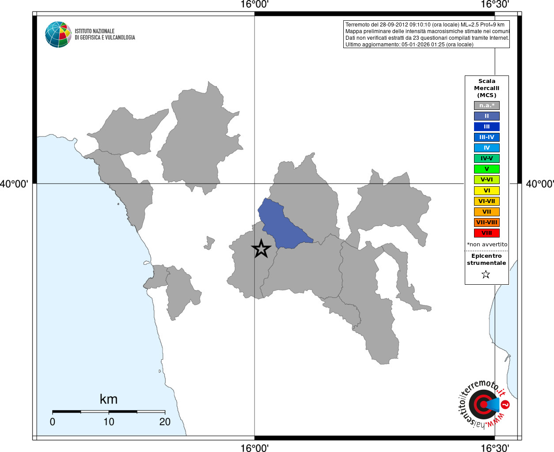Click the epicenter star on the map
554x452 pixels.
pos(261,249)
